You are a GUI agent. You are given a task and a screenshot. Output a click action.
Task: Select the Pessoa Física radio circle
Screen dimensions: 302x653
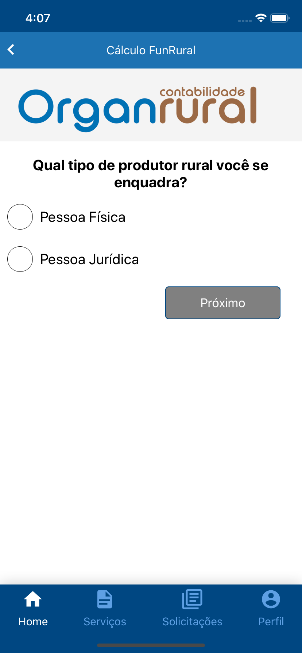(x=20, y=217)
